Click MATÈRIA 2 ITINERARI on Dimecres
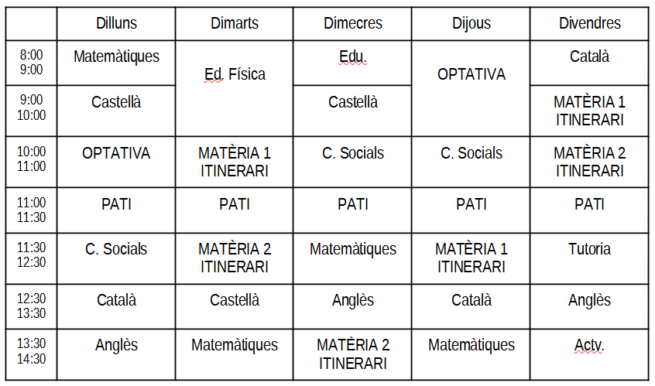655x386 pixels. click(352, 354)
